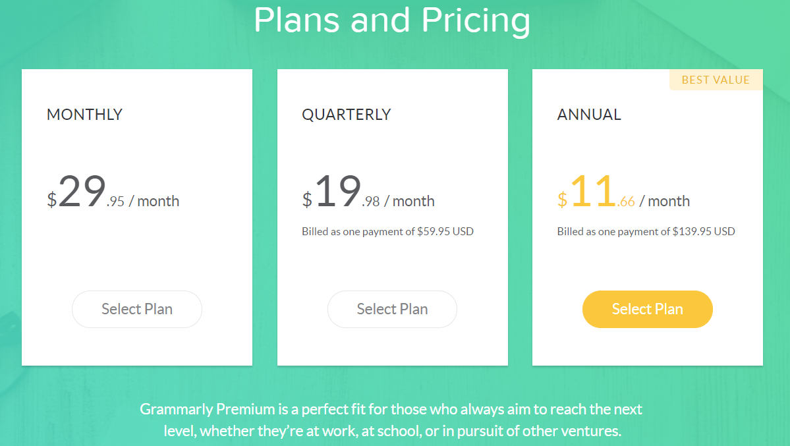The image size is (790, 446).
Task: Click the large 19 price number
Action: [339, 191]
